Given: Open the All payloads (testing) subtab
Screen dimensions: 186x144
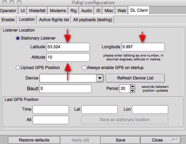Looking at the screenshot, I should tap(93, 20).
